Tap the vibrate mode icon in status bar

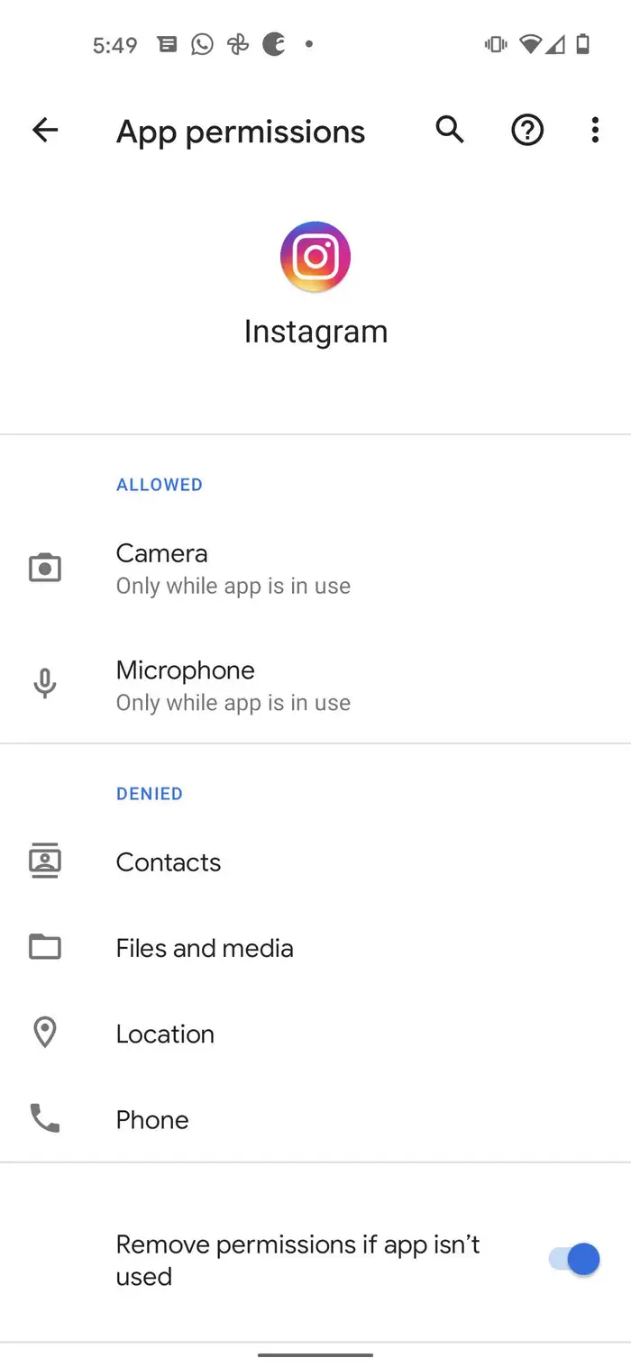[x=495, y=44]
